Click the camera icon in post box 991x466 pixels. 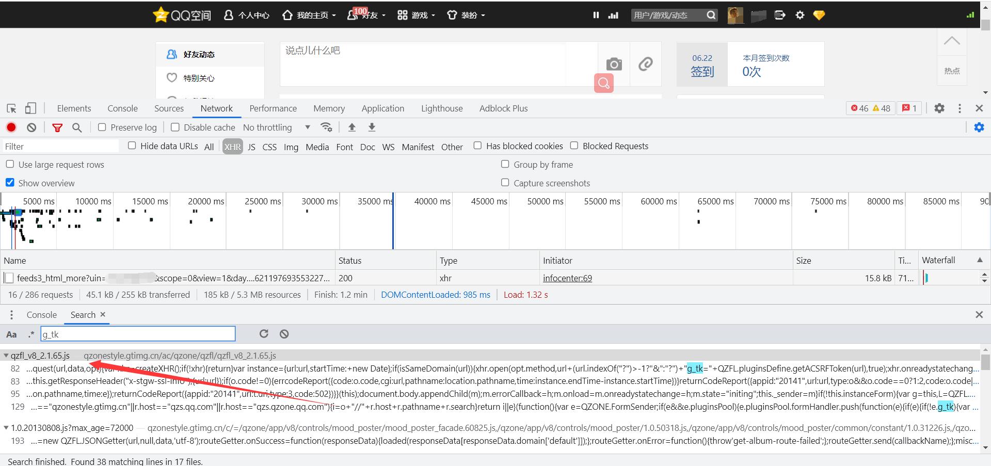[614, 64]
